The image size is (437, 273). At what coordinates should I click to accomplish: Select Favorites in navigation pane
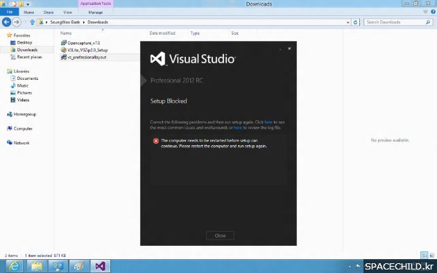pyautogui.click(x=22, y=35)
